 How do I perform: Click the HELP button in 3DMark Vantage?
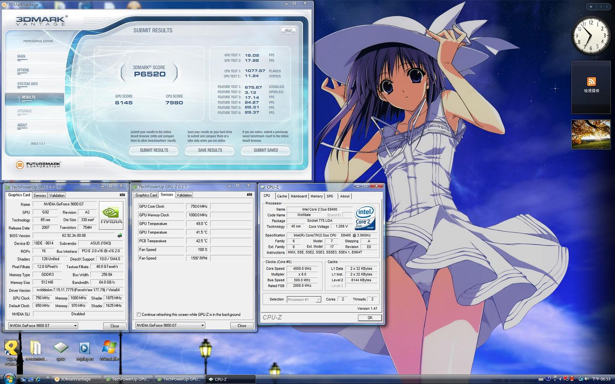(288, 30)
